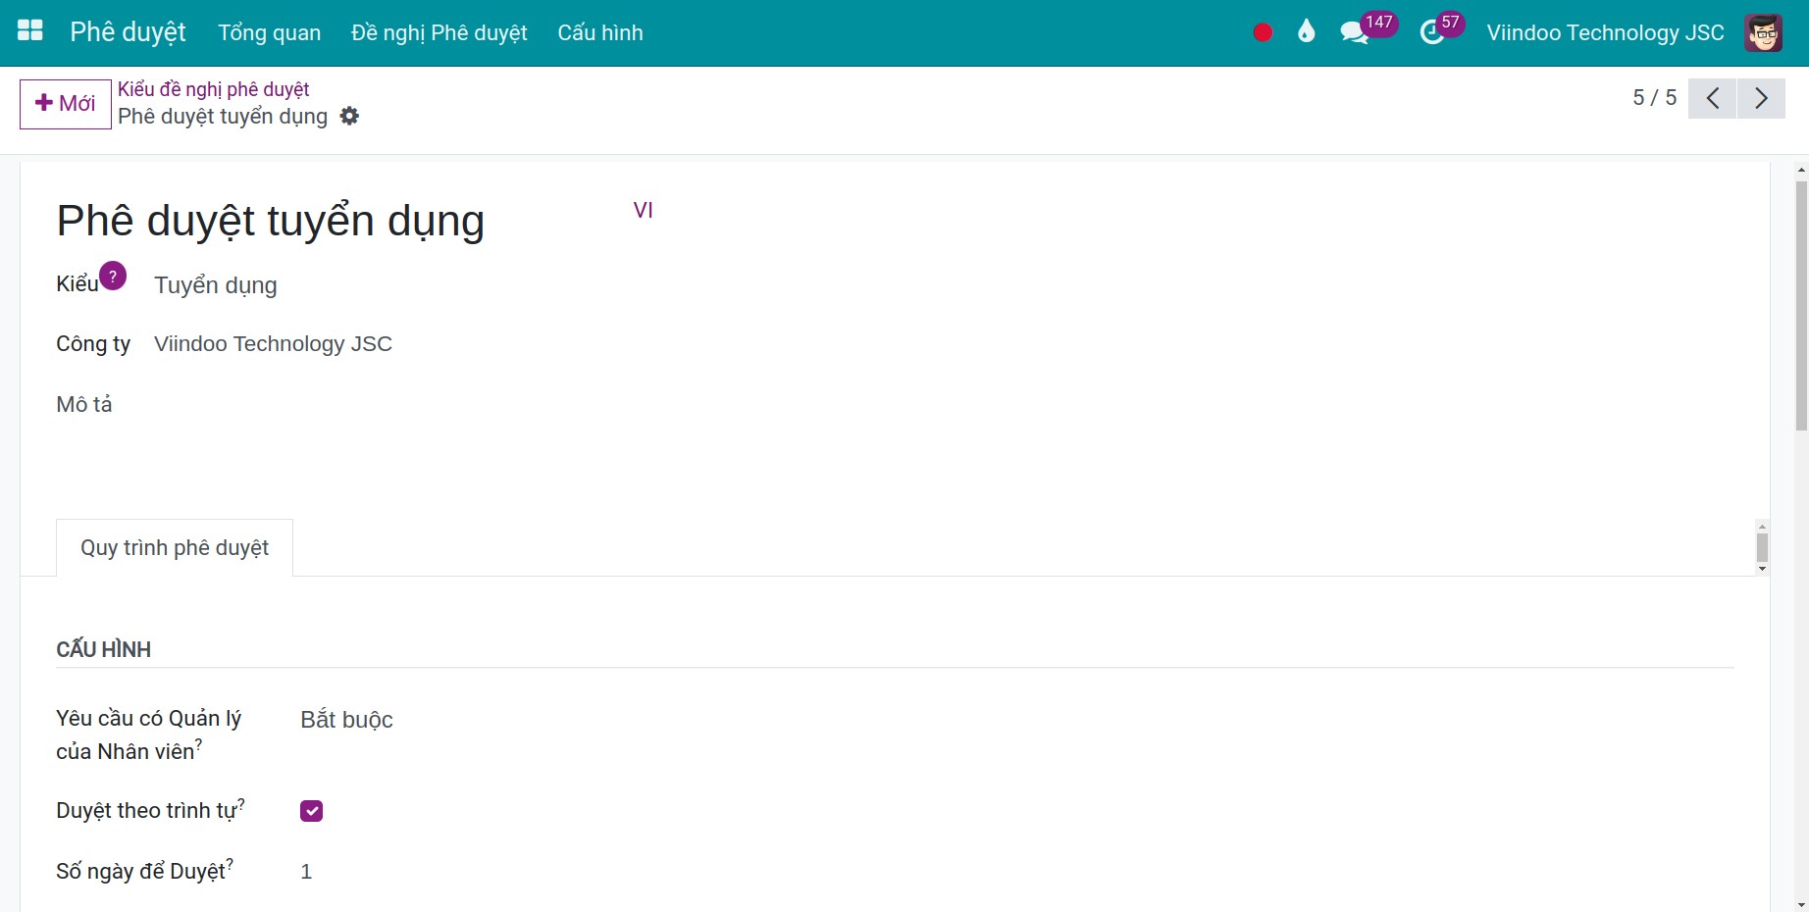Click the CẤU HÌNH section heading
Image resolution: width=1809 pixels, height=912 pixels.
pyautogui.click(x=104, y=650)
